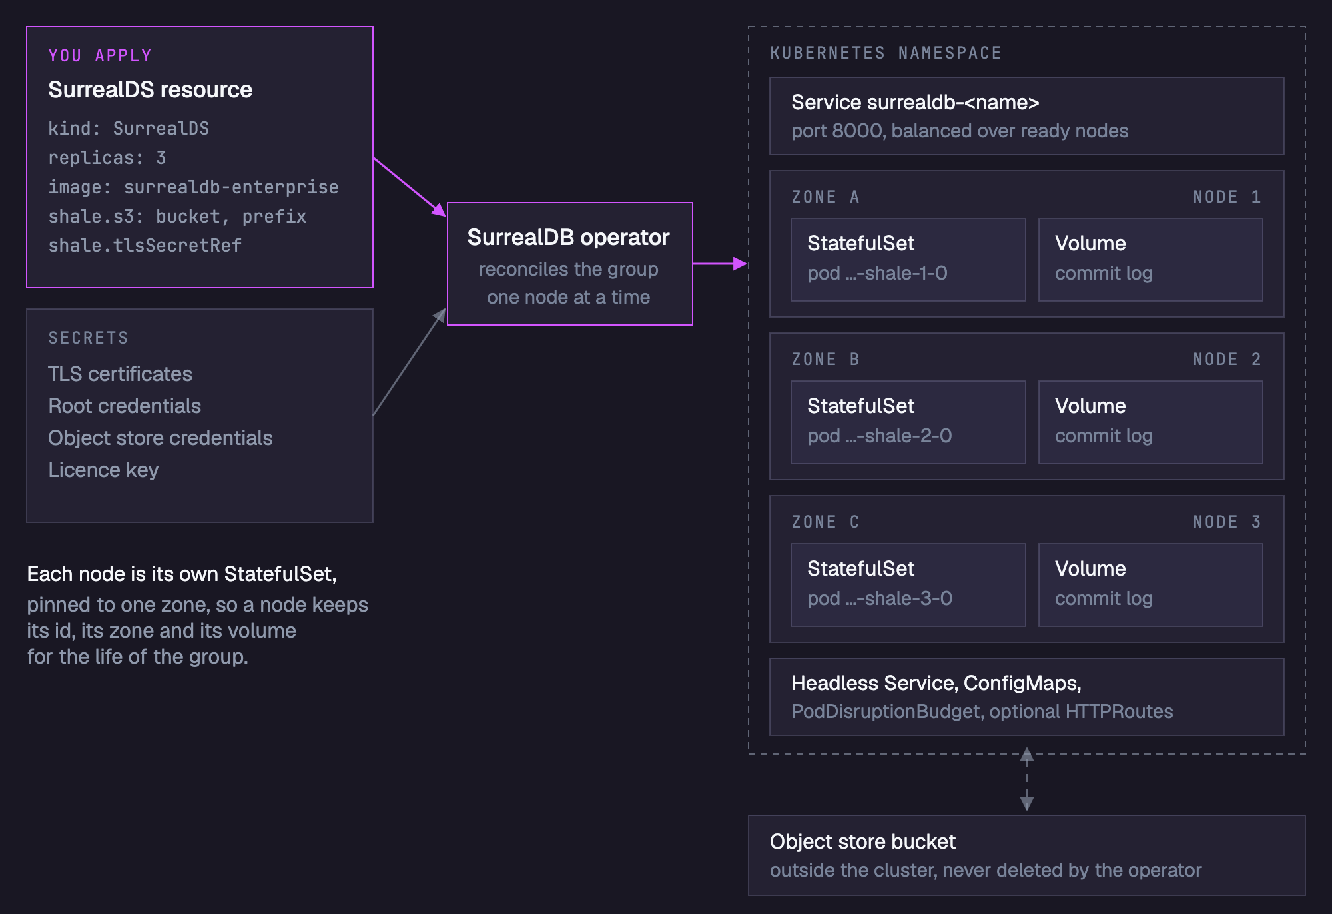The height and width of the screenshot is (914, 1332).
Task: Select 'Root credentials' entry
Action: pos(125,406)
